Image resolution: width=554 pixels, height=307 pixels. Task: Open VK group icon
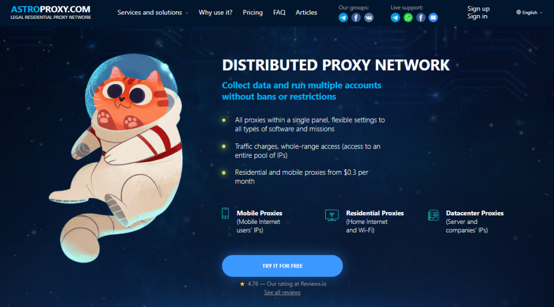368,18
